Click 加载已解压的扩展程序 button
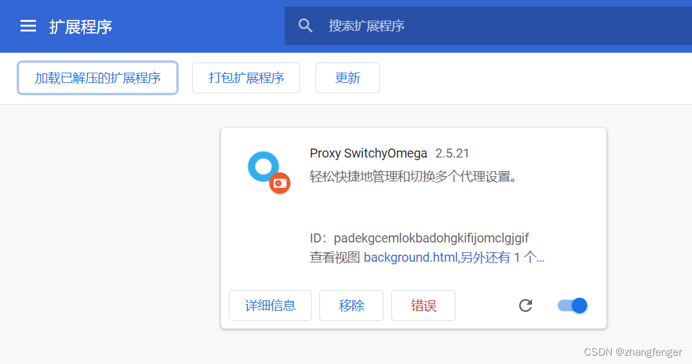Image resolution: width=692 pixels, height=364 pixels. (98, 78)
